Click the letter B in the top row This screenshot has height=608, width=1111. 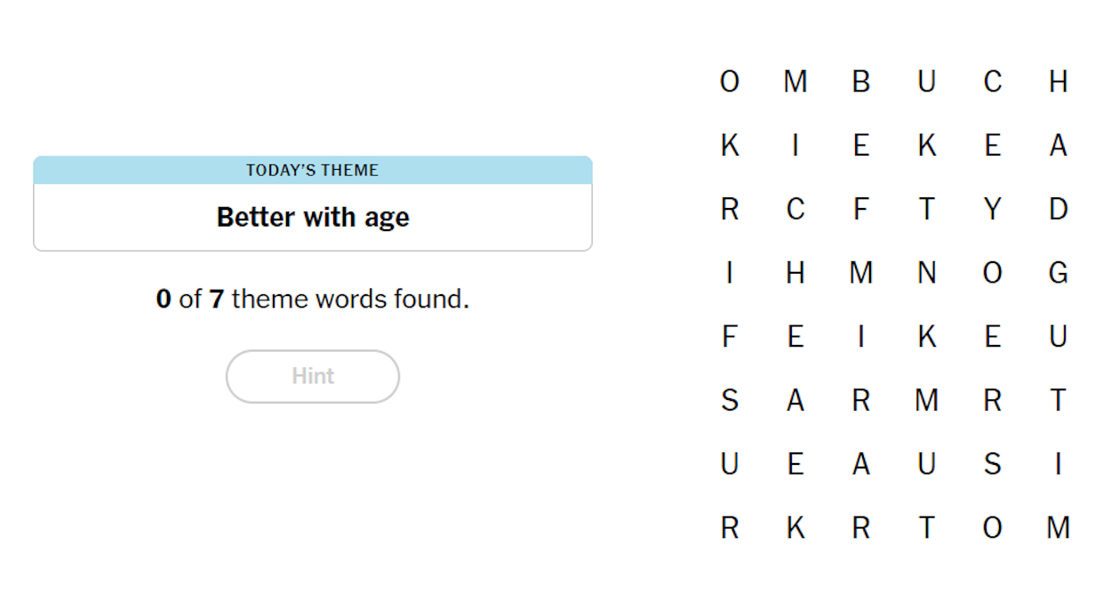click(x=860, y=81)
